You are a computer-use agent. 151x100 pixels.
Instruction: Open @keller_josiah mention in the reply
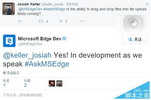pyautogui.click(x=27, y=55)
